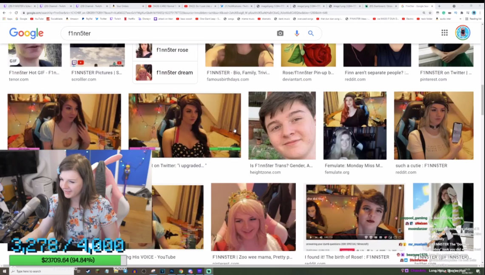The width and height of the screenshot is (485, 275).
Task: Open a new browser tab
Action: (x=439, y=6)
